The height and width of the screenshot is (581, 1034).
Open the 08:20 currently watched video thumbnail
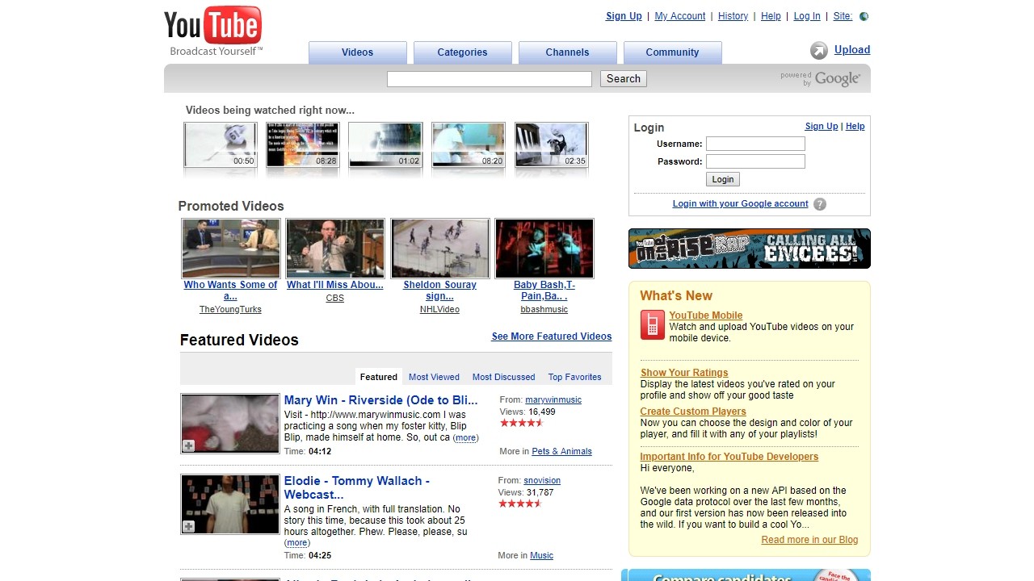[469, 145]
